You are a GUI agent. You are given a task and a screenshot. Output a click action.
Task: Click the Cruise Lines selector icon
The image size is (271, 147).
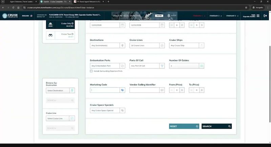click(162, 46)
